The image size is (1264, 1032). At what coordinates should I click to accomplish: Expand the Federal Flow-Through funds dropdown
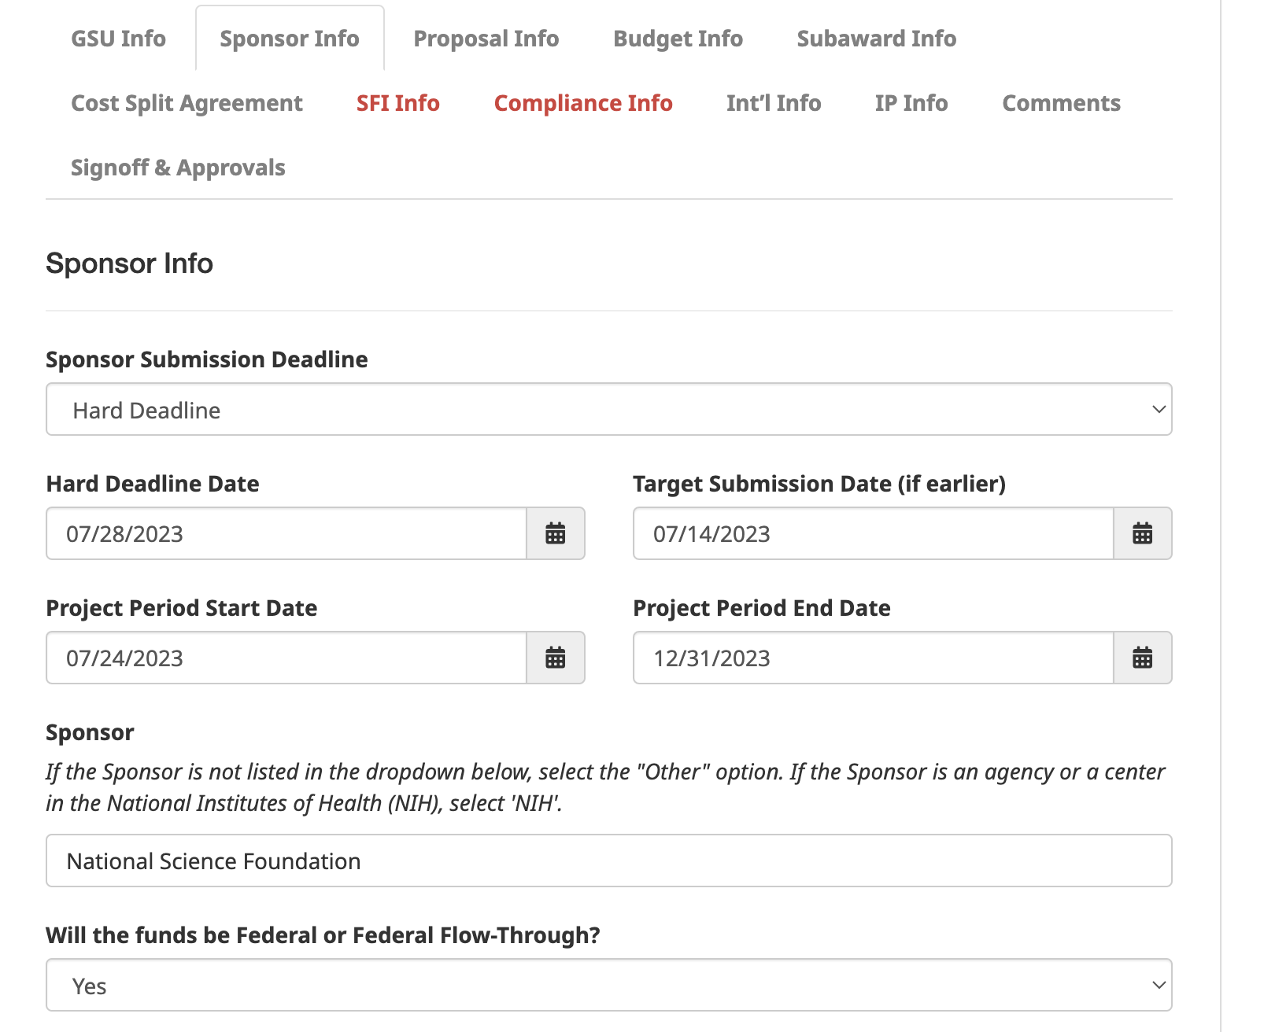click(x=608, y=986)
